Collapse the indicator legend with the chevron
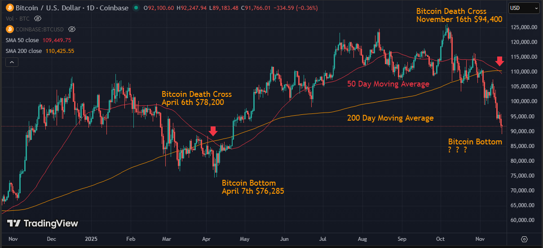 (x=12, y=62)
